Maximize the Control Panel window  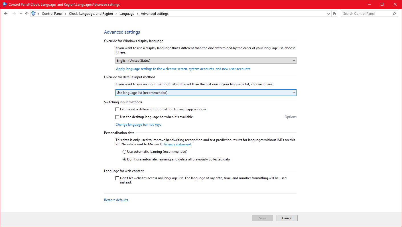point(382,4)
